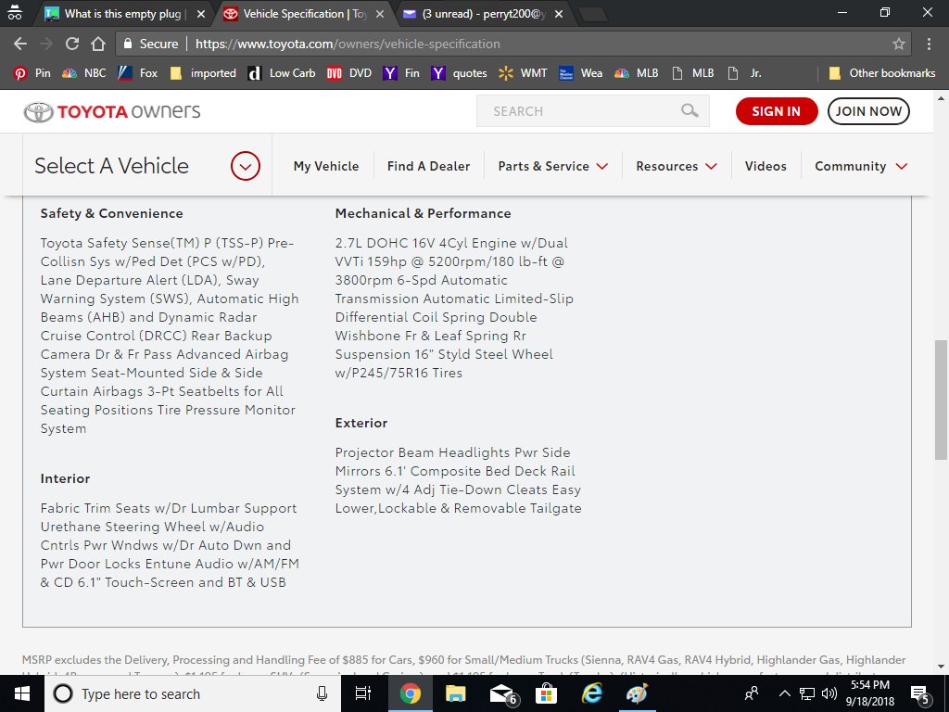The height and width of the screenshot is (712, 949).
Task: Click the address bar URL
Action: click(x=348, y=44)
